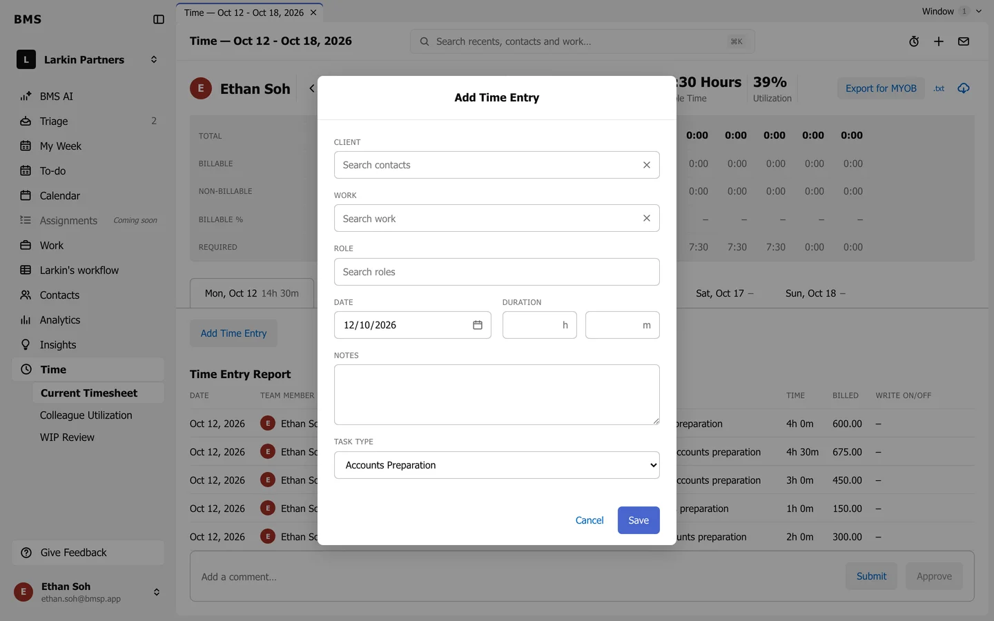Click the cloud download icon
Image resolution: width=994 pixels, height=621 pixels.
click(x=964, y=88)
